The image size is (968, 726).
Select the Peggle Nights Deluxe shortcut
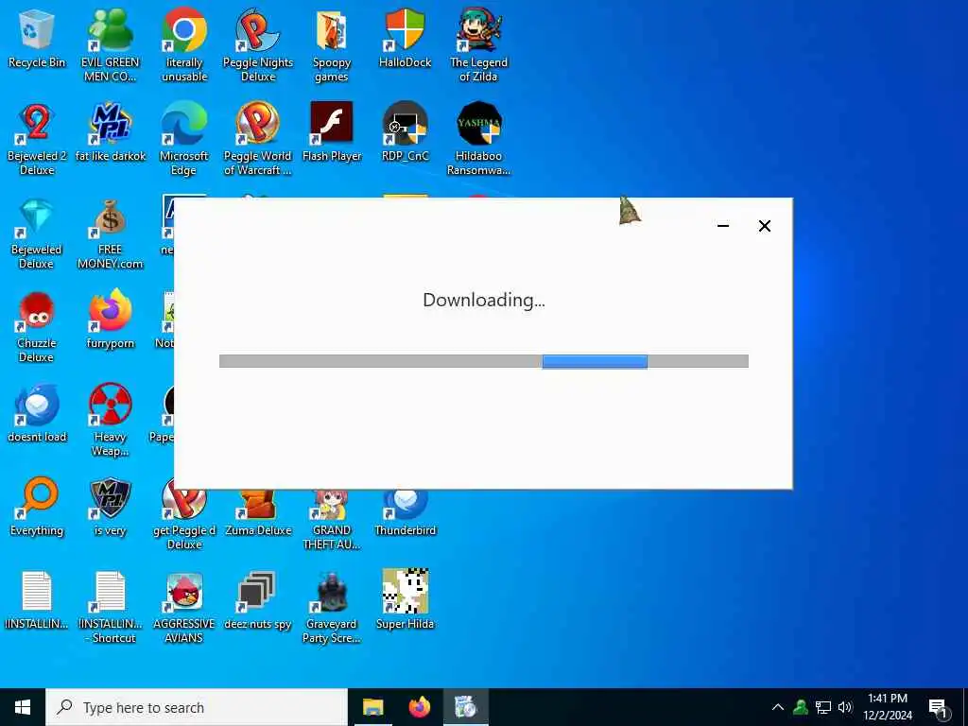(x=258, y=45)
